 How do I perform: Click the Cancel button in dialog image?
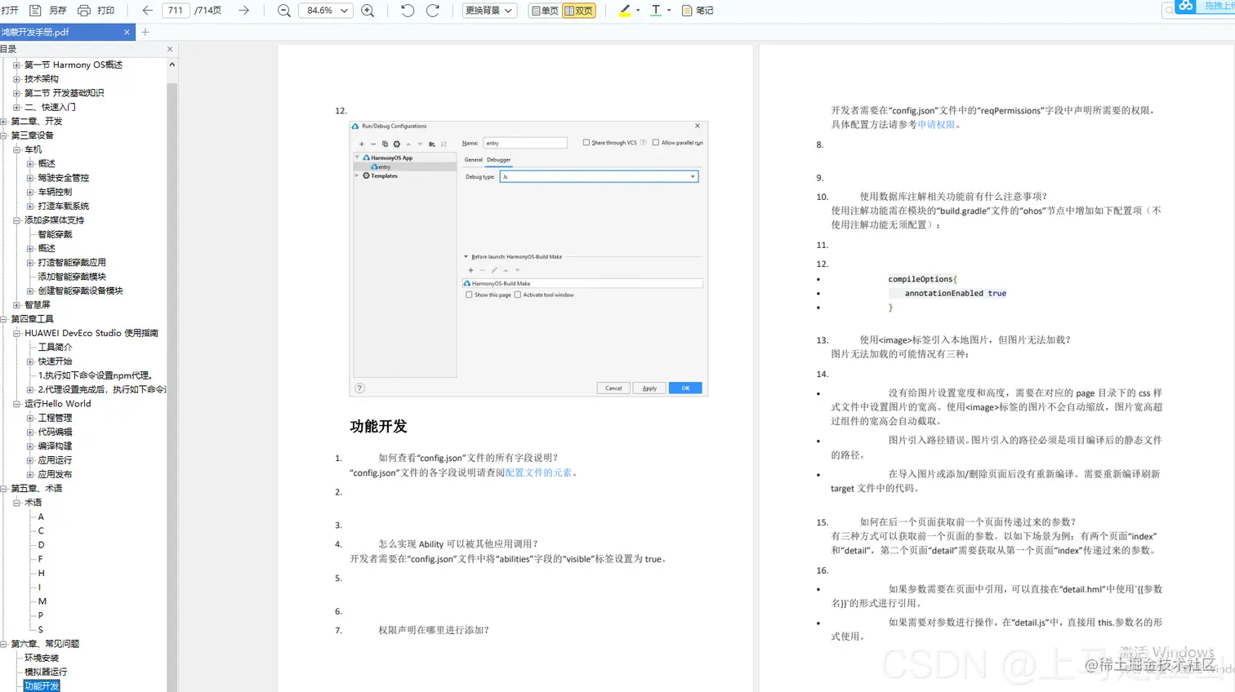tap(613, 388)
